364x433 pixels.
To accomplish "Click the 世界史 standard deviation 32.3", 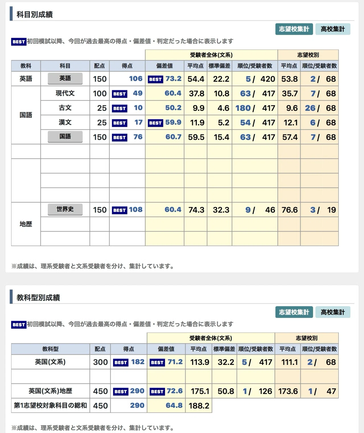I will tap(221, 210).
